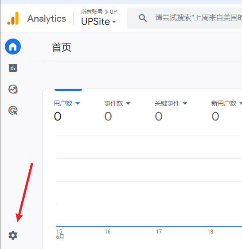Image resolution: width=242 pixels, height=249 pixels.
Task: Click the search magnifier icon
Action: 143,18
